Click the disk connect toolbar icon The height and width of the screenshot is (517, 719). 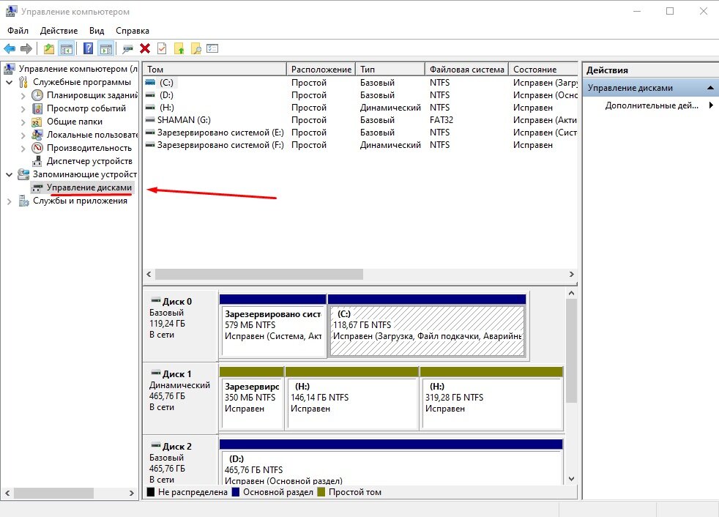128,48
